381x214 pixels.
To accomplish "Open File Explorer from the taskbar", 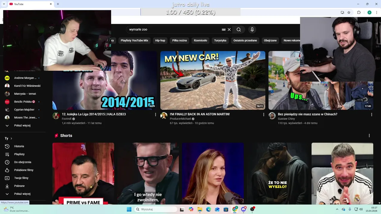I will click(x=200, y=209).
